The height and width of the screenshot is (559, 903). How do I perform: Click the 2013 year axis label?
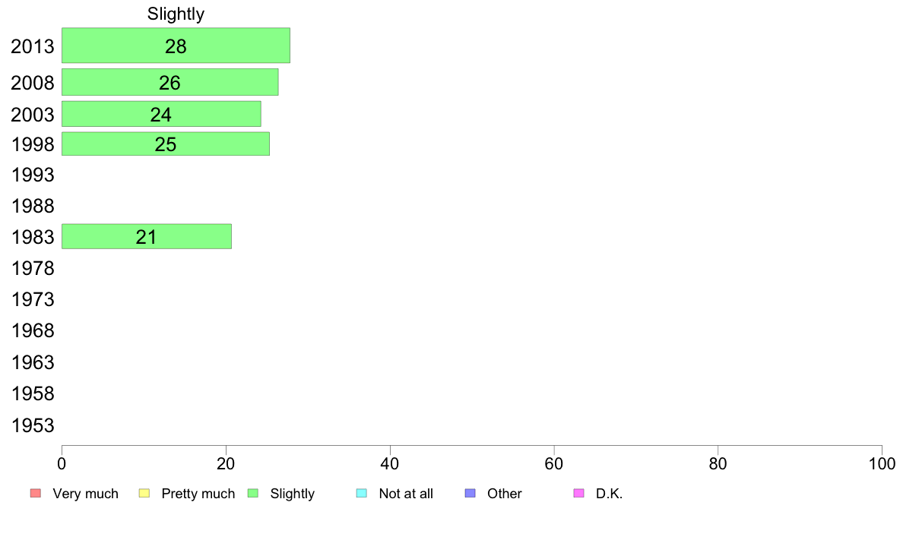[33, 46]
